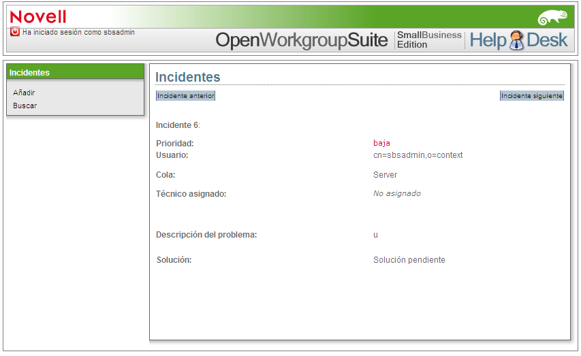Click the SmallBusiness Edition text
581x356 pixels.
(429, 39)
